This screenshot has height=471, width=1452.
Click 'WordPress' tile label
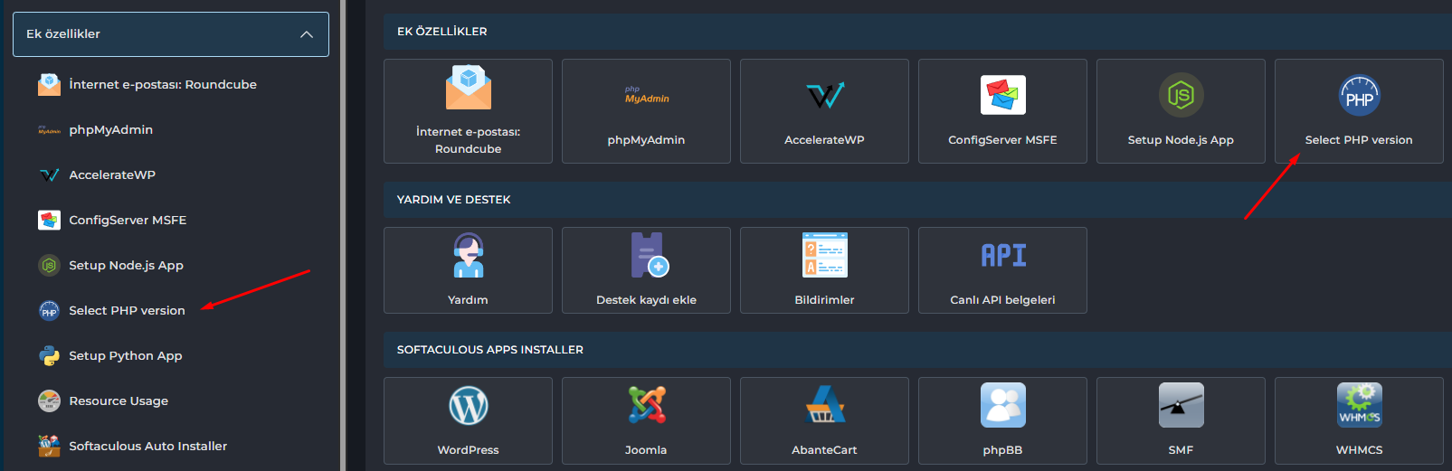click(468, 450)
